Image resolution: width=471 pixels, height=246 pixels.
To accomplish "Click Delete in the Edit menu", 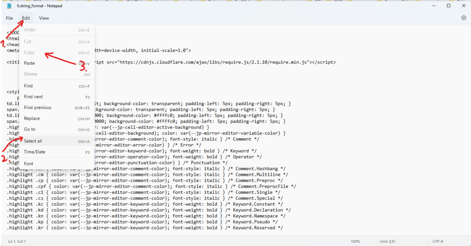I will (57, 74).
